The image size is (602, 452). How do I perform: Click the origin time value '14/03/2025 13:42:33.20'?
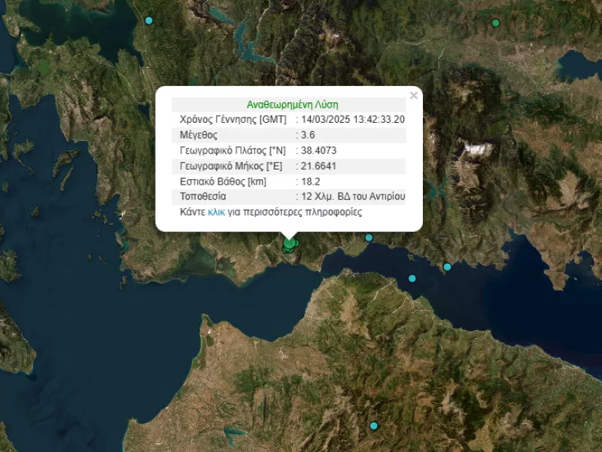(353, 120)
